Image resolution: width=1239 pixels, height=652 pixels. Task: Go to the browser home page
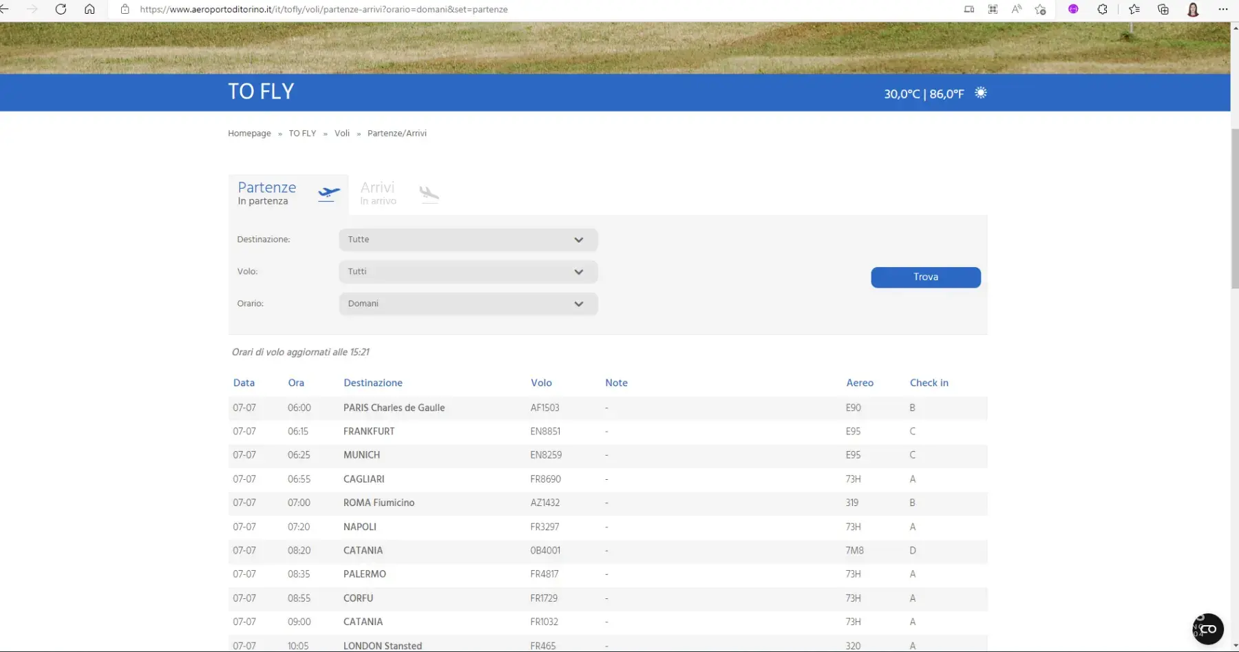click(89, 9)
